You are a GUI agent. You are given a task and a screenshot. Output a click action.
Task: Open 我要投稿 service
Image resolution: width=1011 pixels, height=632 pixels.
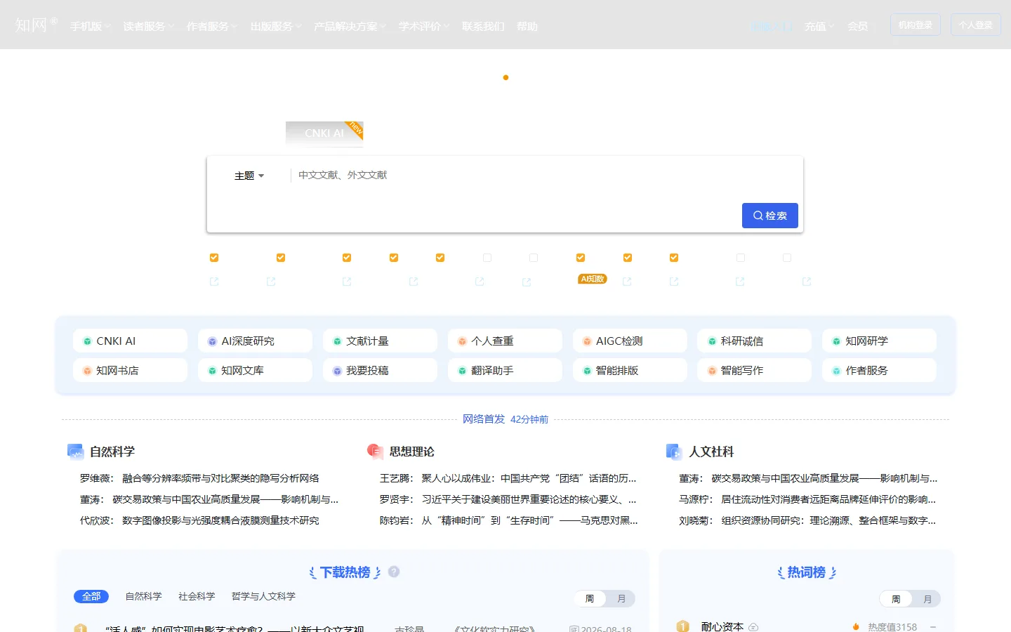[380, 370]
